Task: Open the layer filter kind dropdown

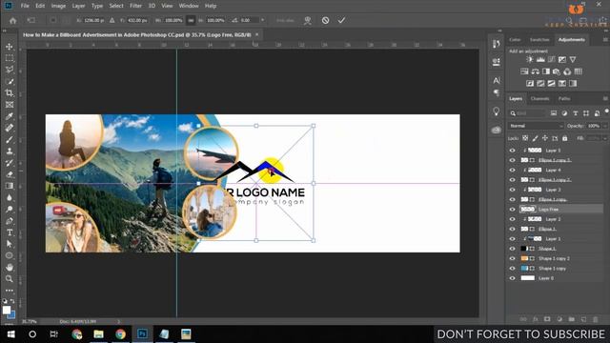Action: 527,113
